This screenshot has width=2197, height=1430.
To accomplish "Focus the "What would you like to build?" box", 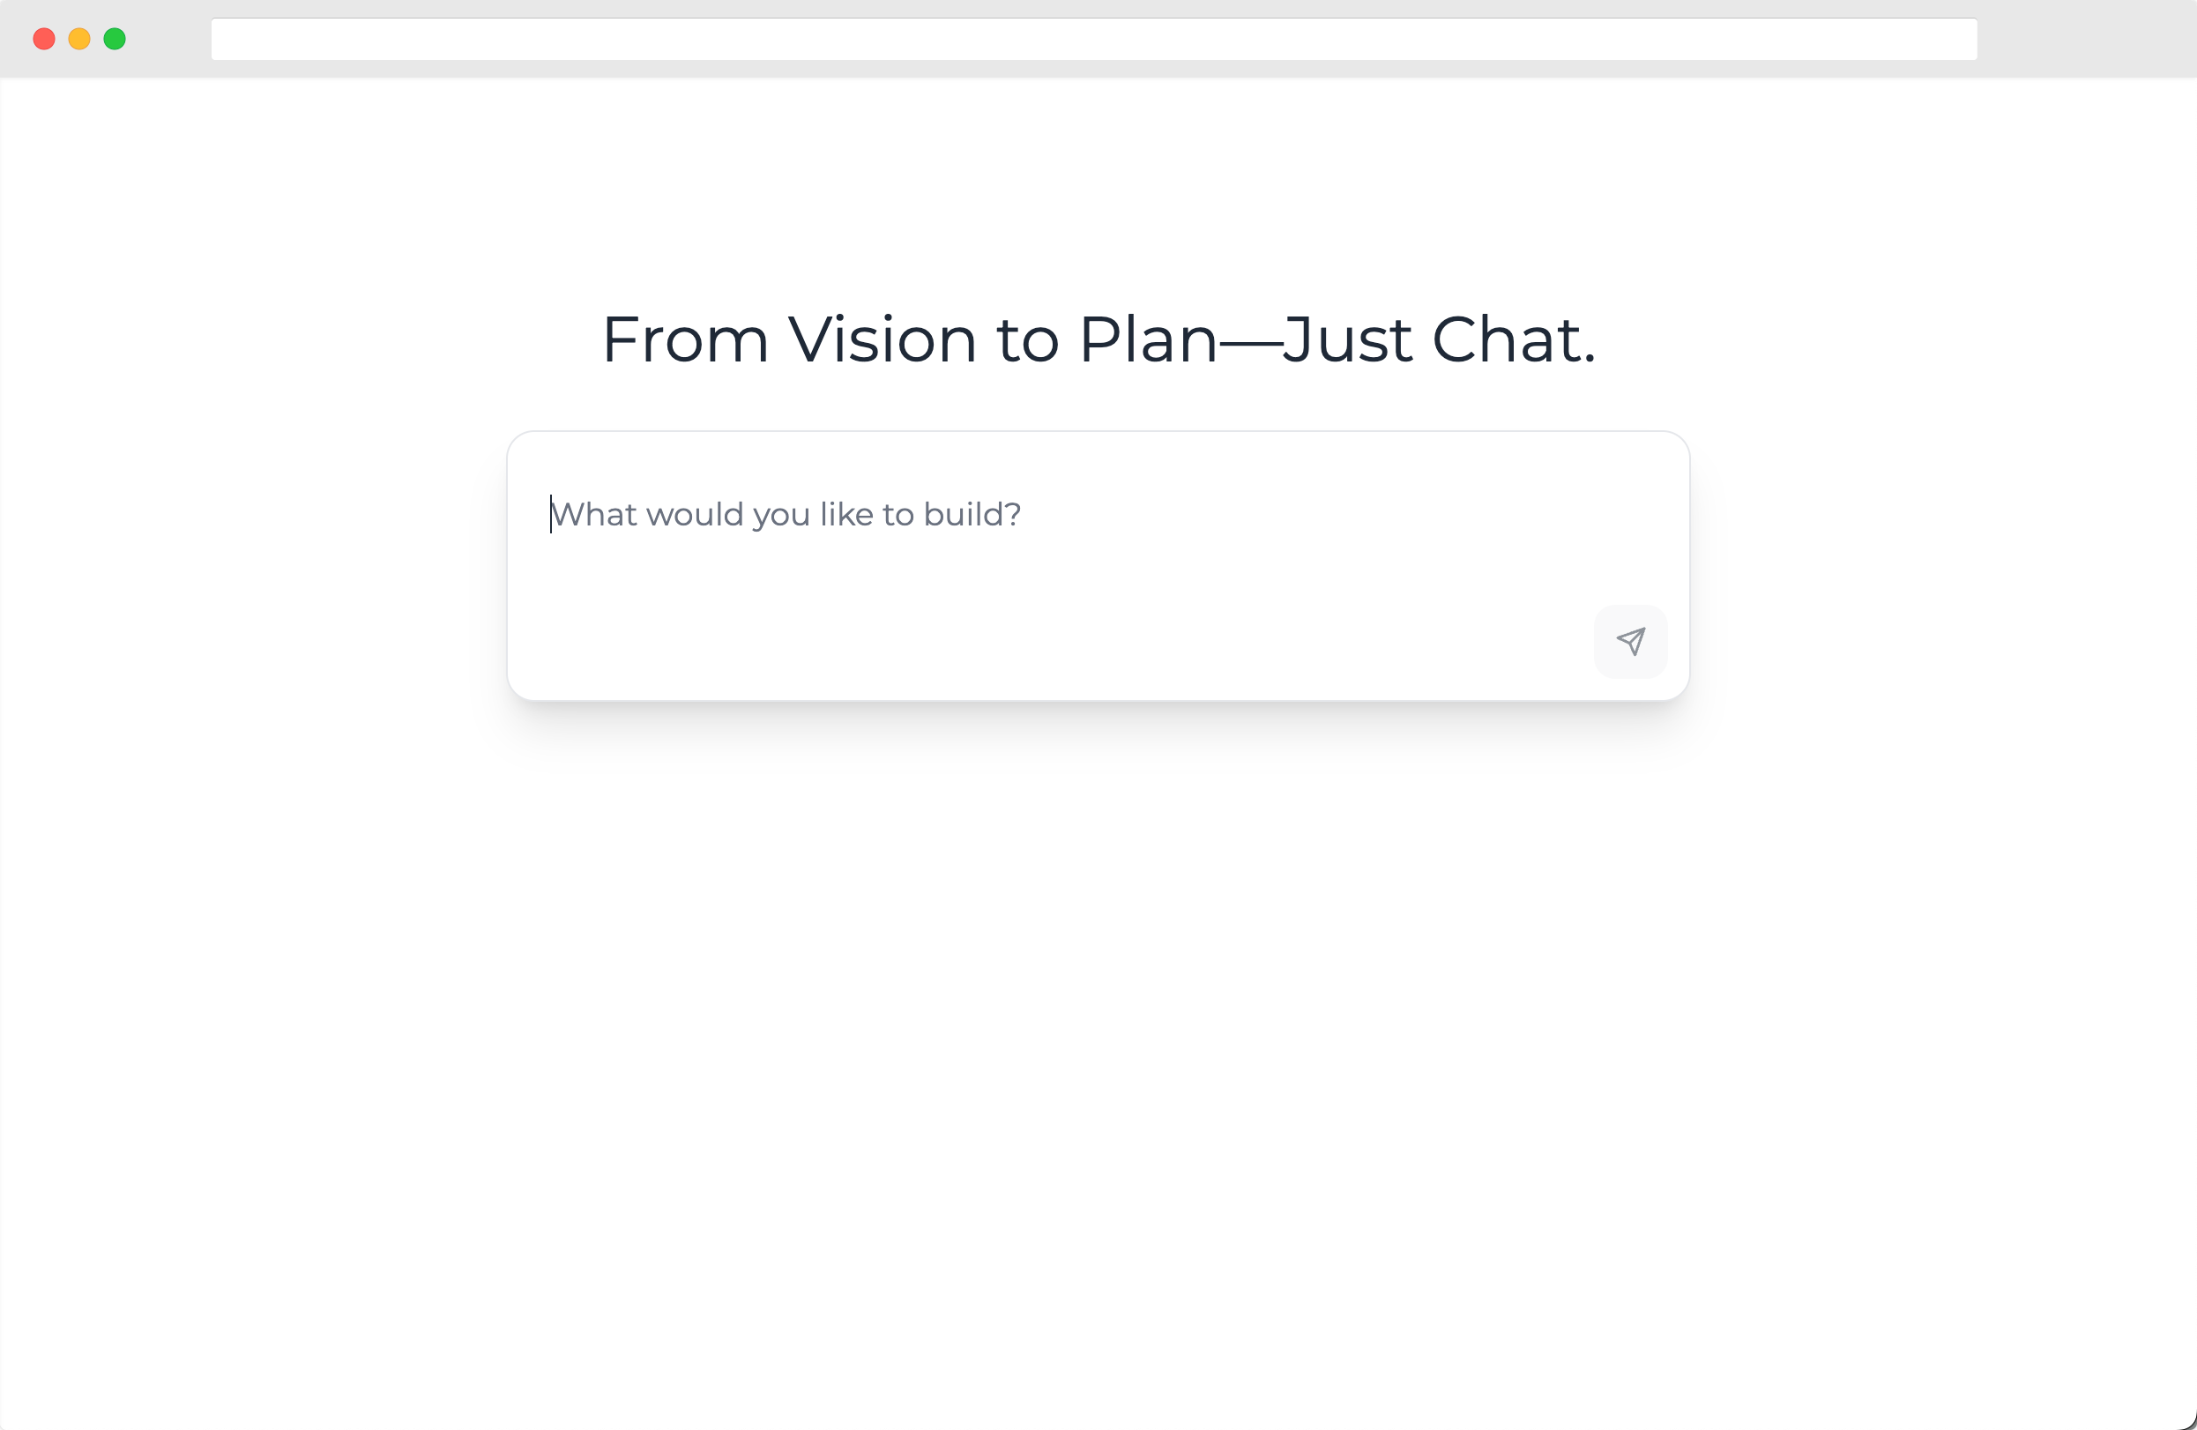I will (x=1098, y=565).
